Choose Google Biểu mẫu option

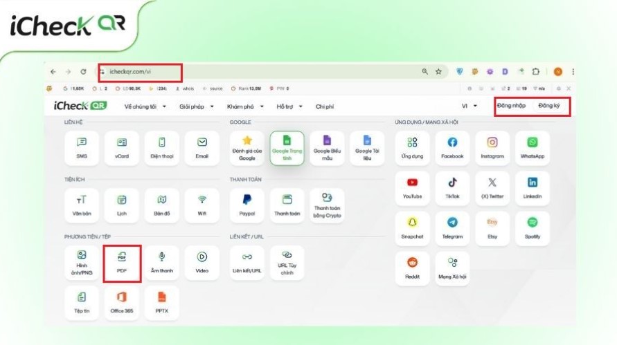click(327, 148)
